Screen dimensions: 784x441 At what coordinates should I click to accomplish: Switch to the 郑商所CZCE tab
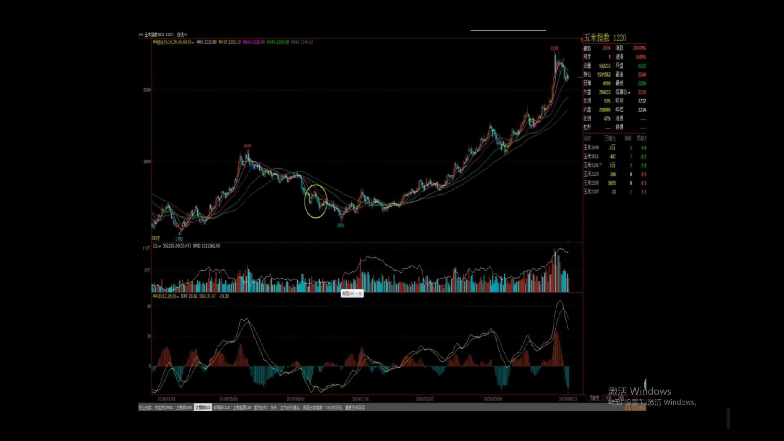pos(222,408)
